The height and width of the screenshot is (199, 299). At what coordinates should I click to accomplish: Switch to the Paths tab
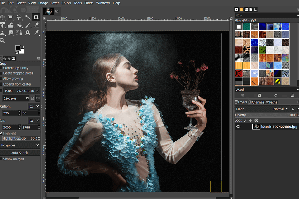click(271, 102)
